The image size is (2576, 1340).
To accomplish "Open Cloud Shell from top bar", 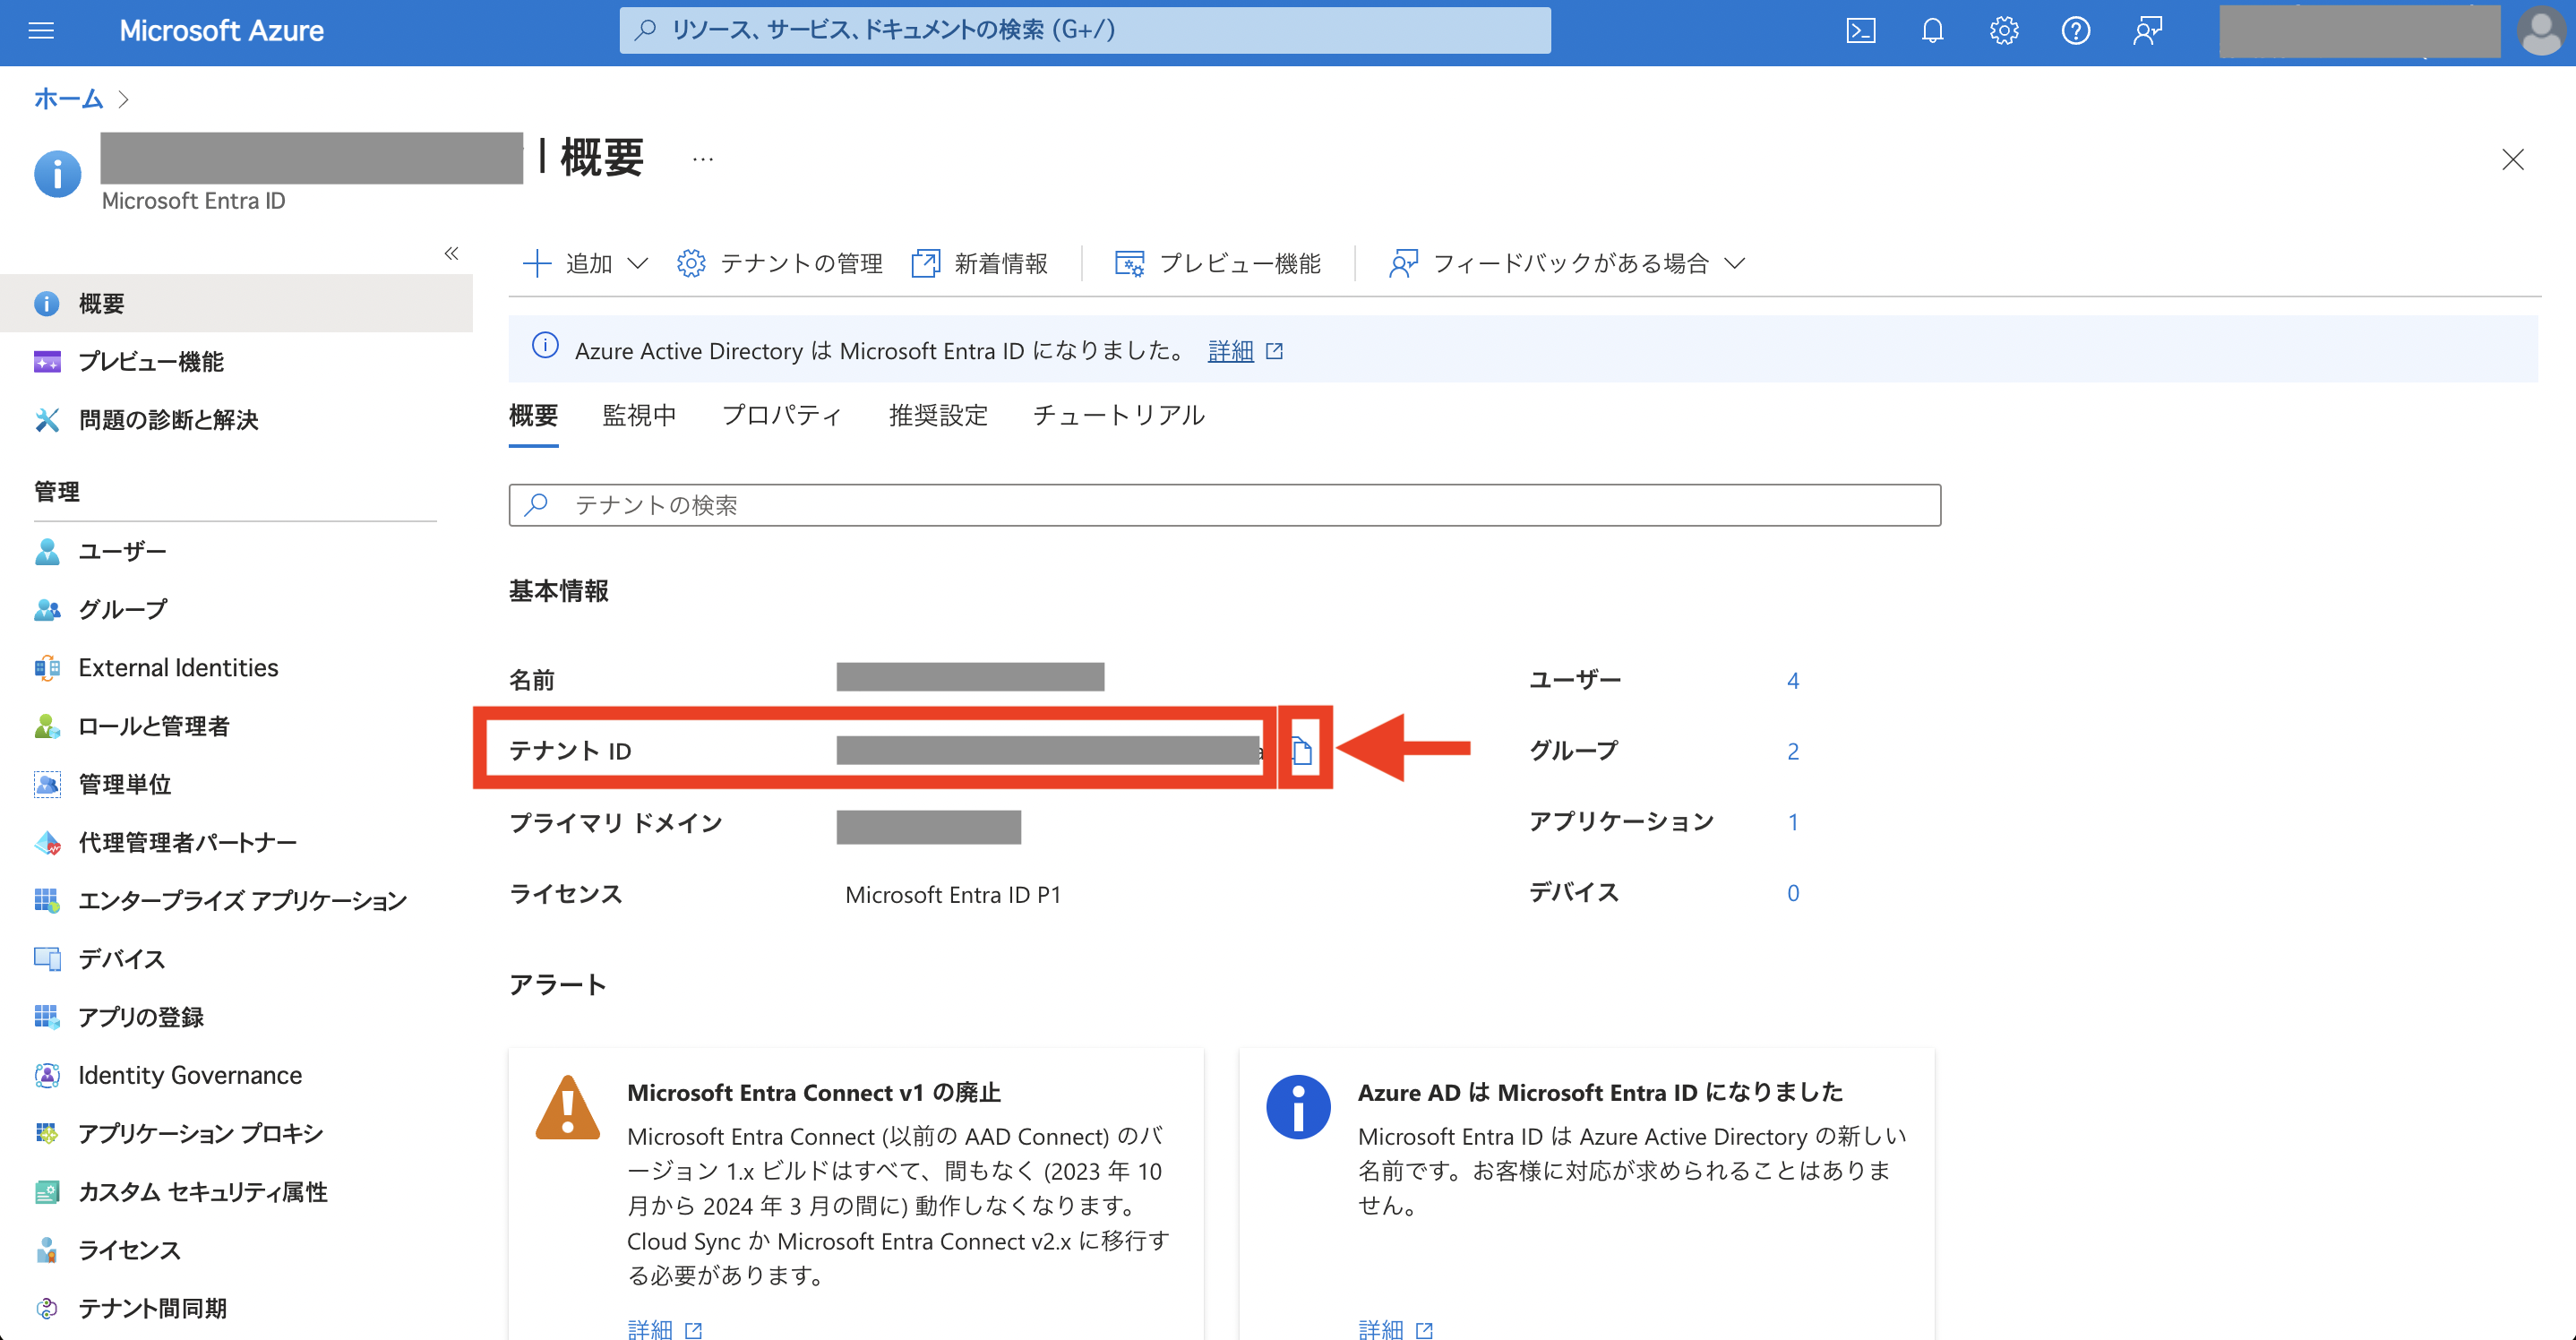I will click(1860, 31).
